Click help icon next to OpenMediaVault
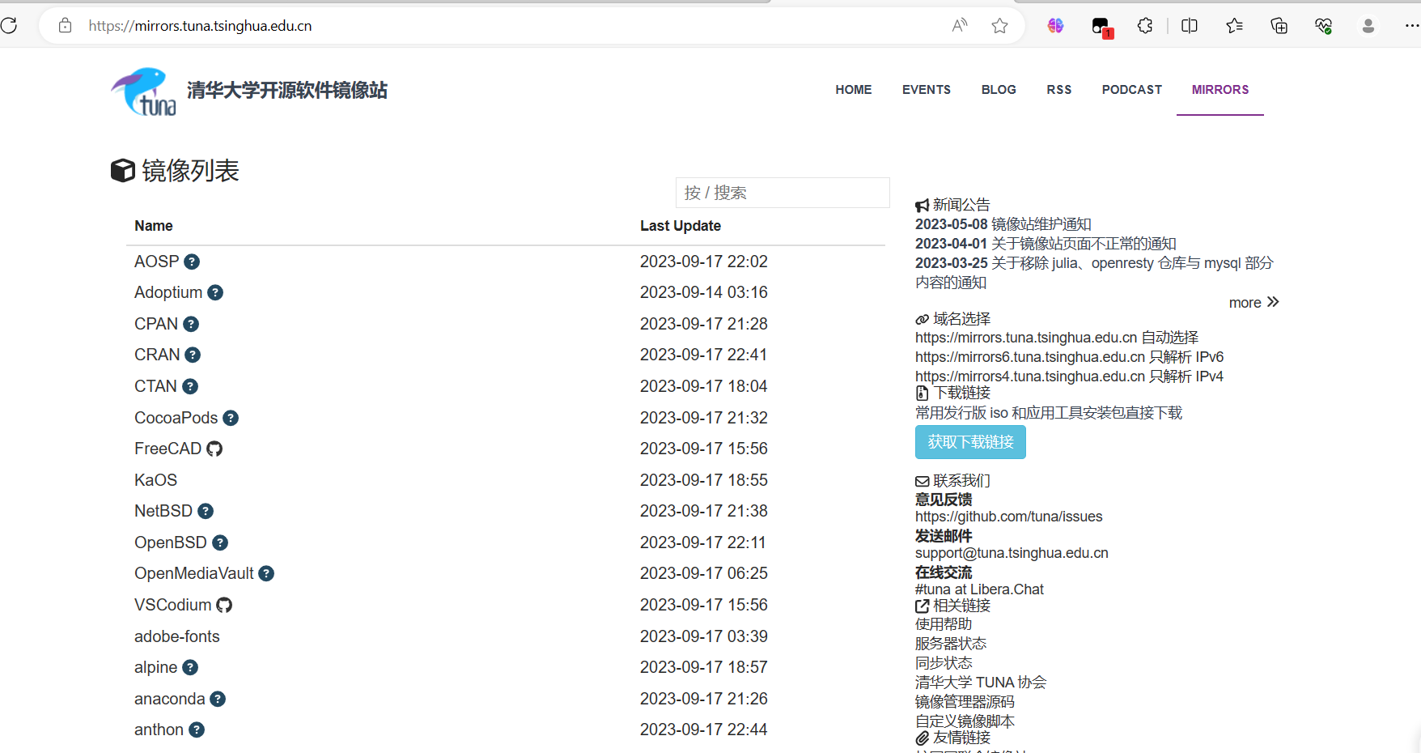1421x753 pixels. pos(266,573)
